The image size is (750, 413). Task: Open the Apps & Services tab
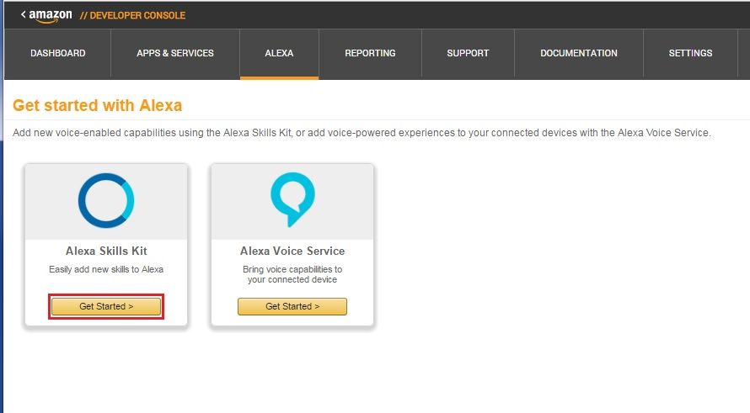pyautogui.click(x=175, y=53)
